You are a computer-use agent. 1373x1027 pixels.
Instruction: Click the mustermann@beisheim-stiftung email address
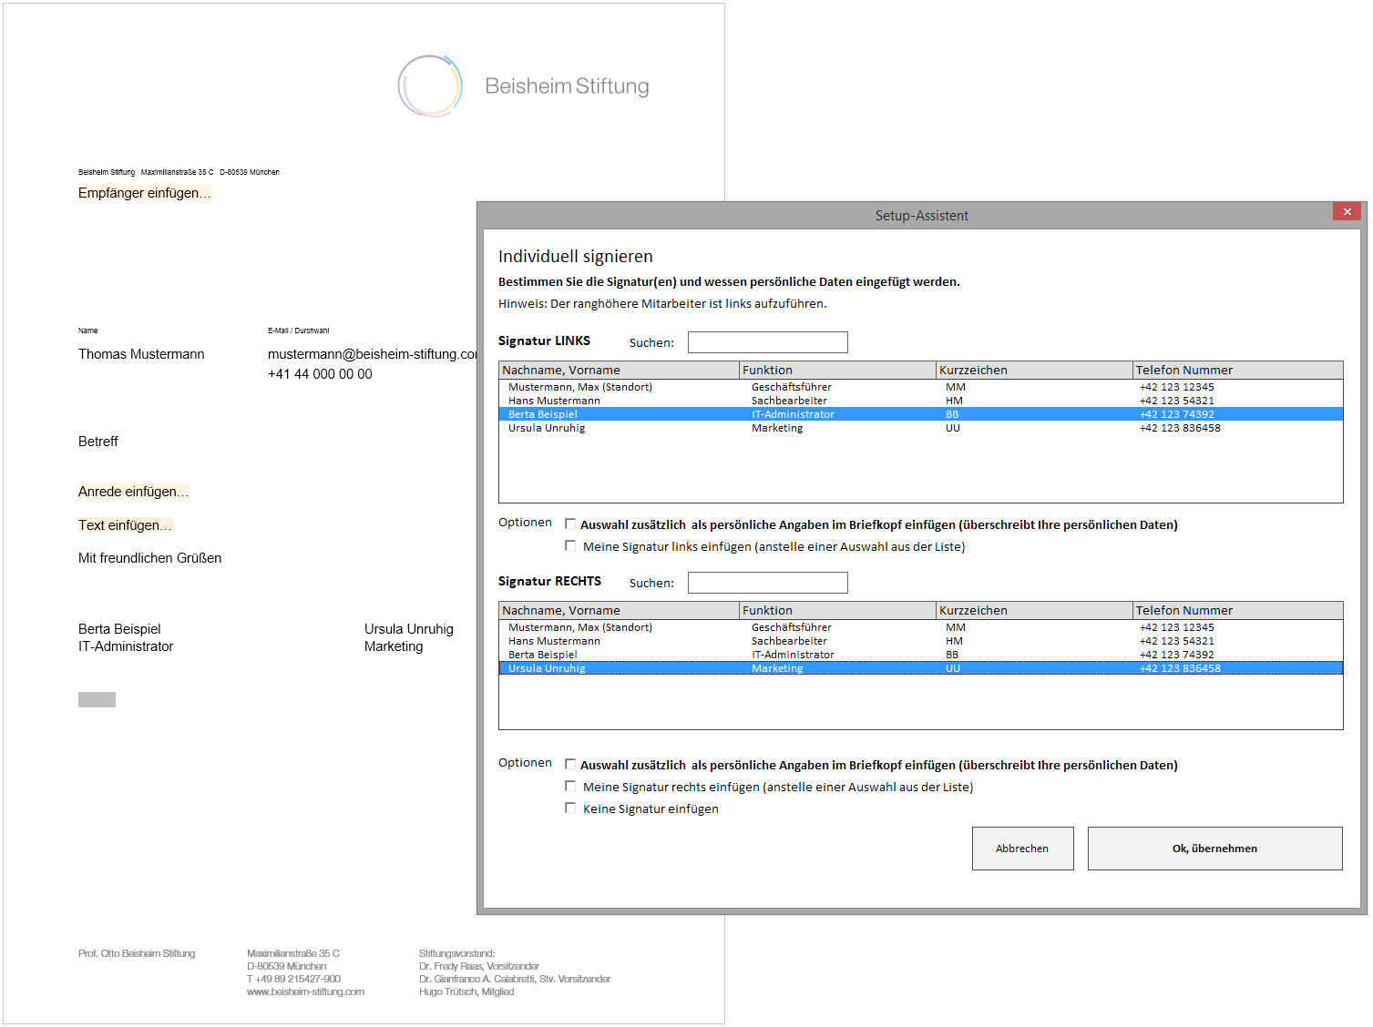[x=372, y=354]
